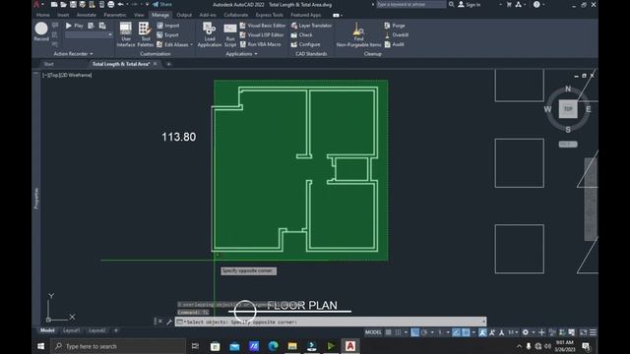Click the Save icon in Quick Access toolbar

pyautogui.click(x=73, y=4)
